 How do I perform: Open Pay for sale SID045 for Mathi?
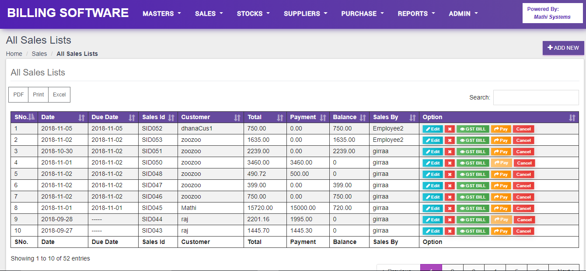[501, 208]
